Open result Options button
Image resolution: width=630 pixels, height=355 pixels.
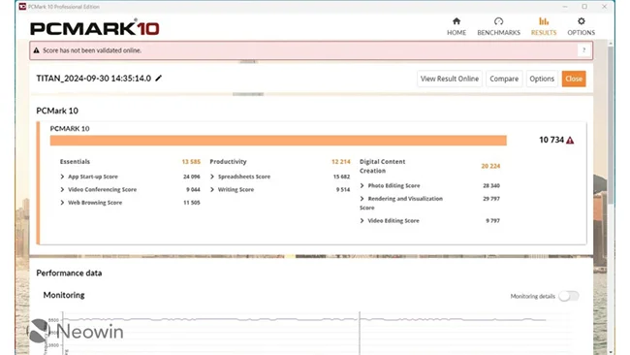542,79
